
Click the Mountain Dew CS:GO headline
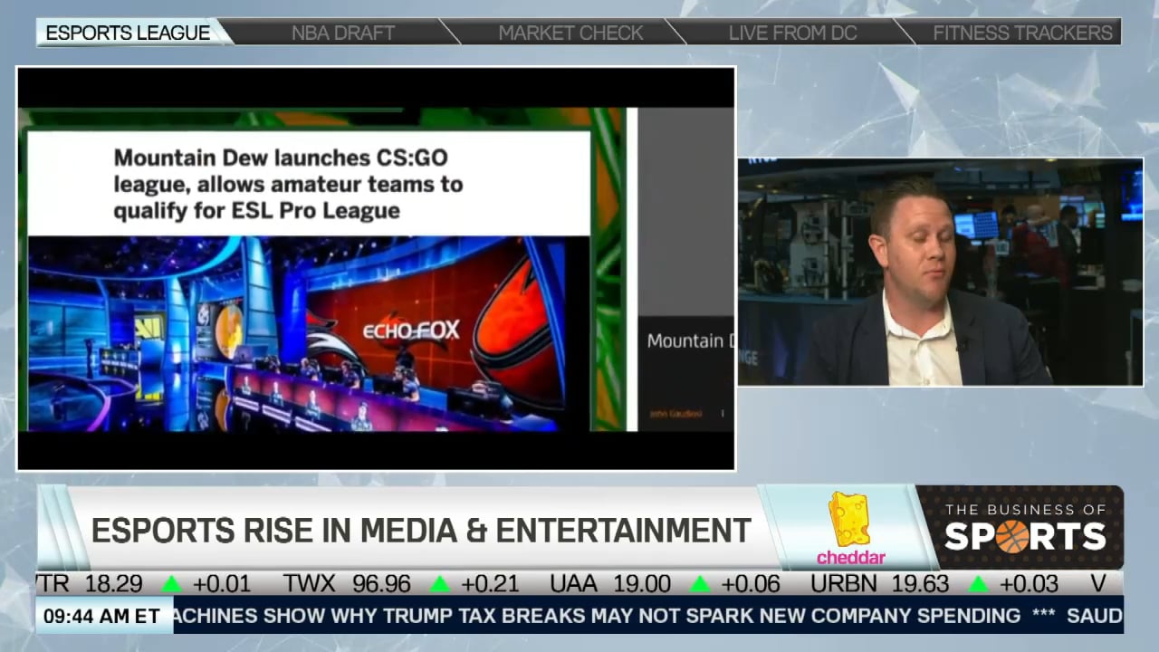[288, 184]
